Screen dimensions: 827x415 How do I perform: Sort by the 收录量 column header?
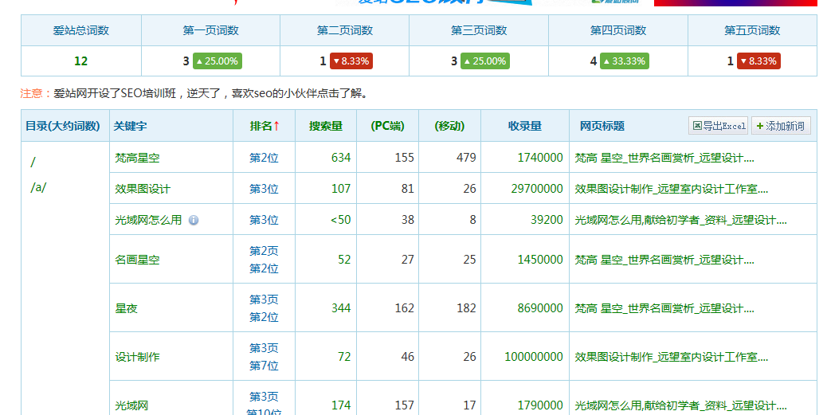click(524, 126)
